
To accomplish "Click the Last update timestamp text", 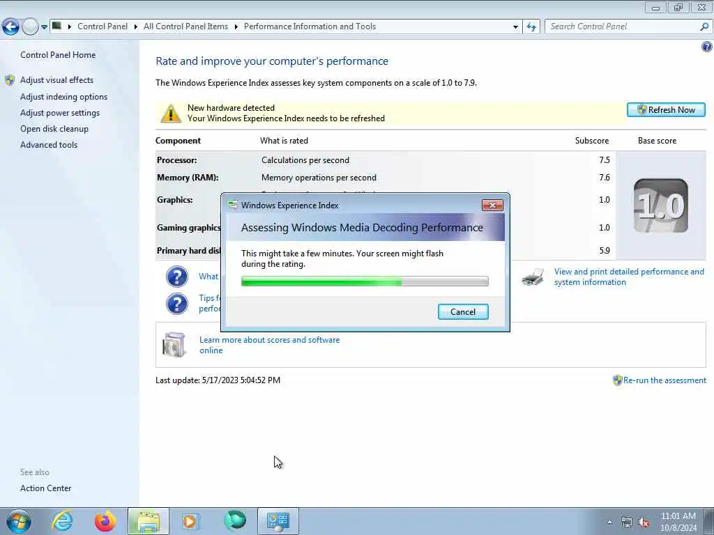I will tap(218, 380).
